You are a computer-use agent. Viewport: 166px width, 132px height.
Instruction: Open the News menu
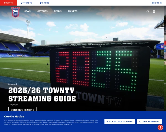point(27,11)
